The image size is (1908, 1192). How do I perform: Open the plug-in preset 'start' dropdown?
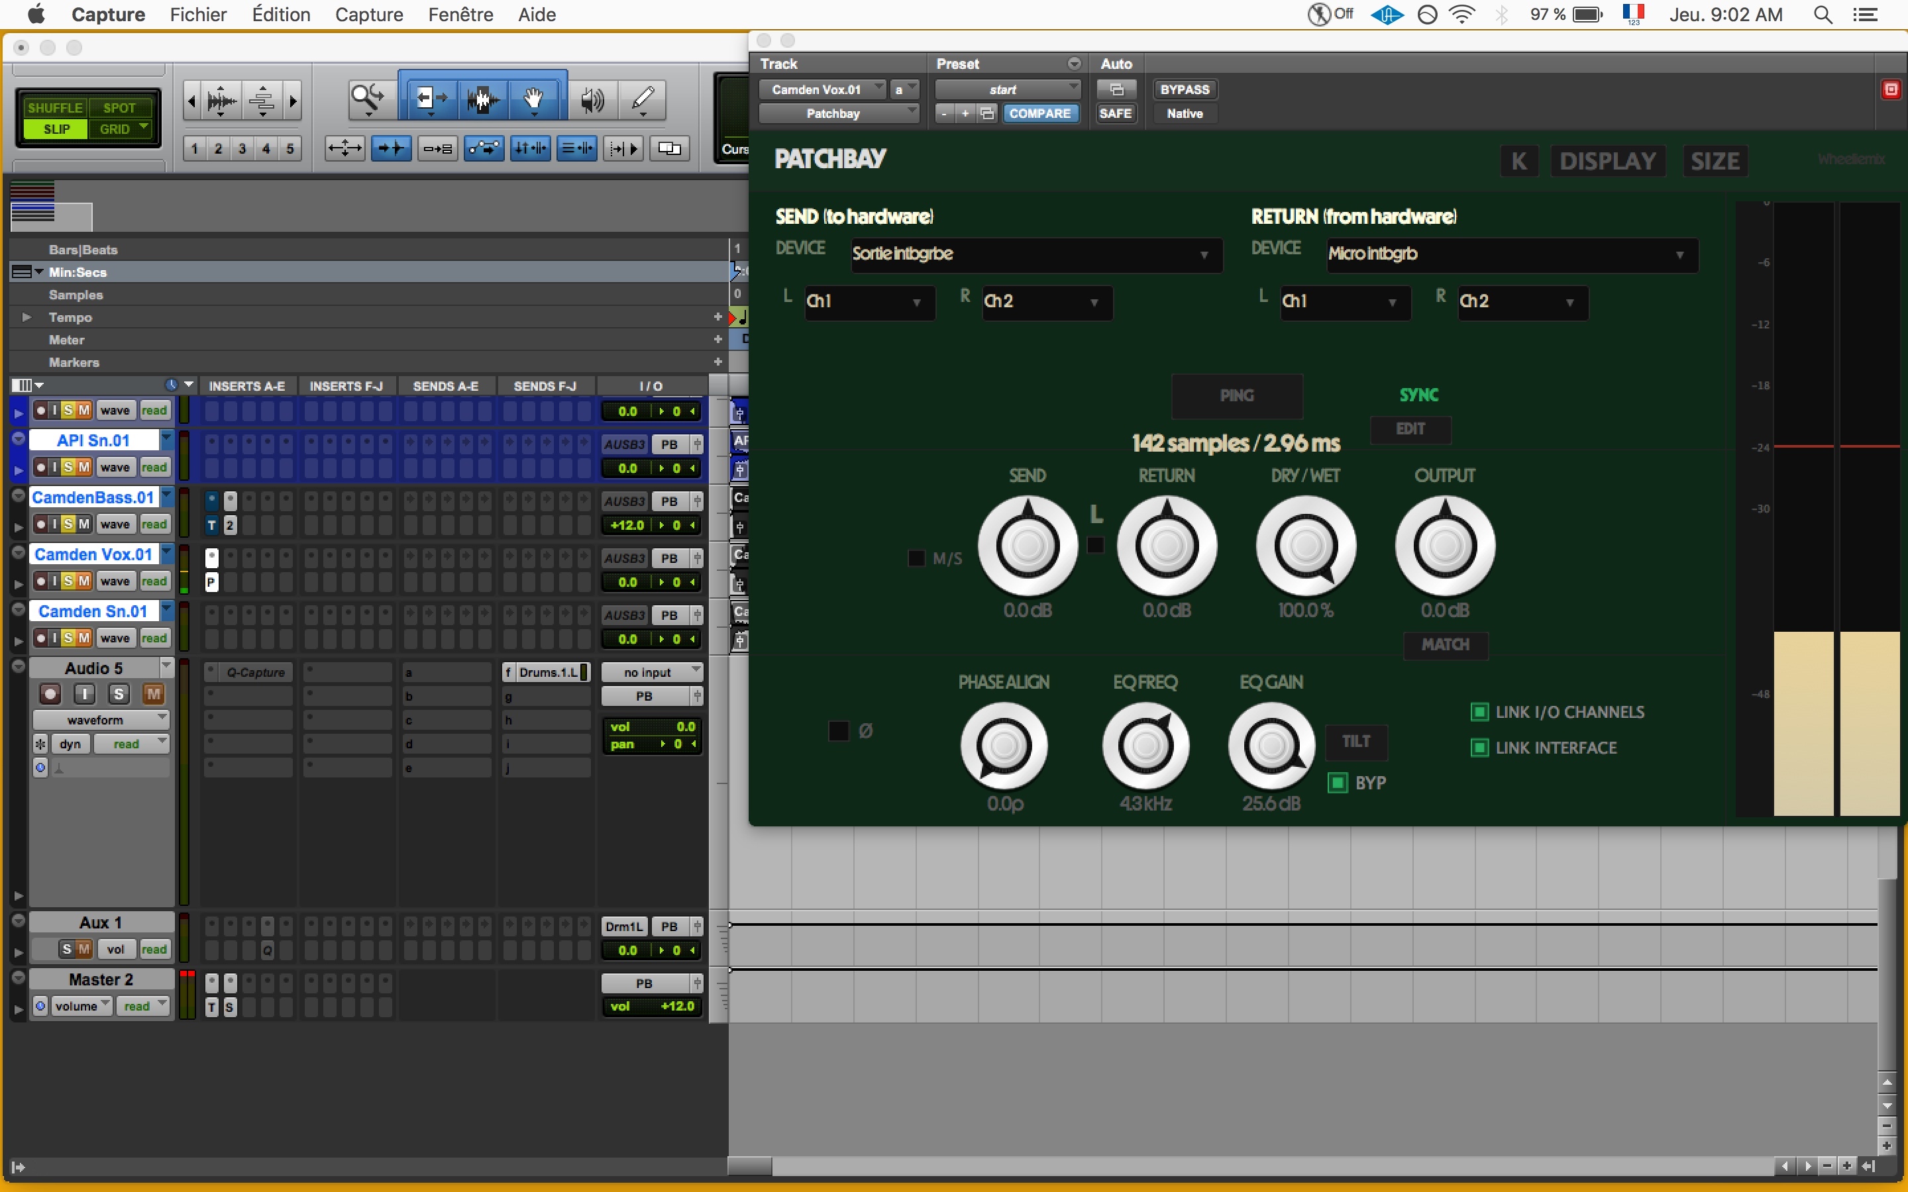1007,90
